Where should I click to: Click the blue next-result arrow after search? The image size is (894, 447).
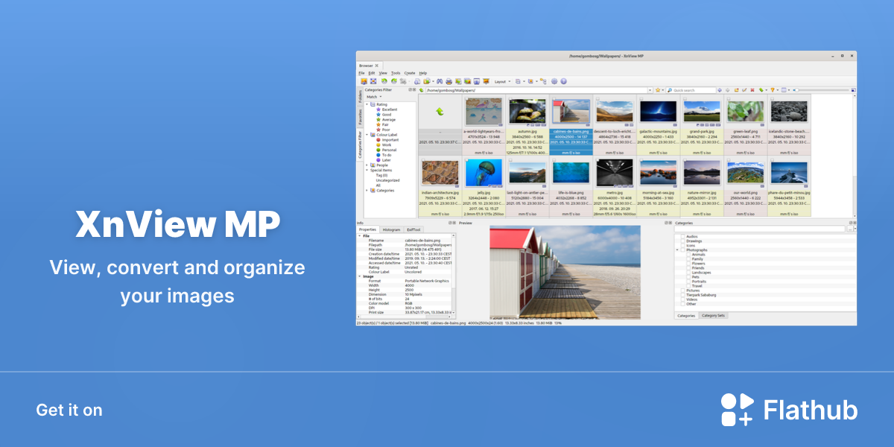pos(720,90)
